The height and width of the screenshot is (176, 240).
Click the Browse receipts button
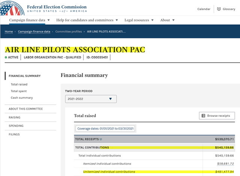coord(217,116)
